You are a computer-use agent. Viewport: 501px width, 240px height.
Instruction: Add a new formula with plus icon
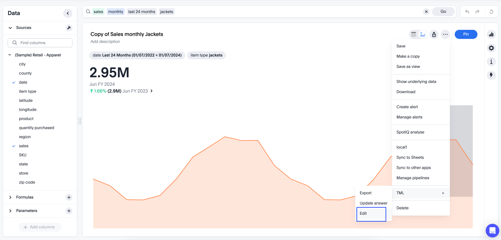69,197
